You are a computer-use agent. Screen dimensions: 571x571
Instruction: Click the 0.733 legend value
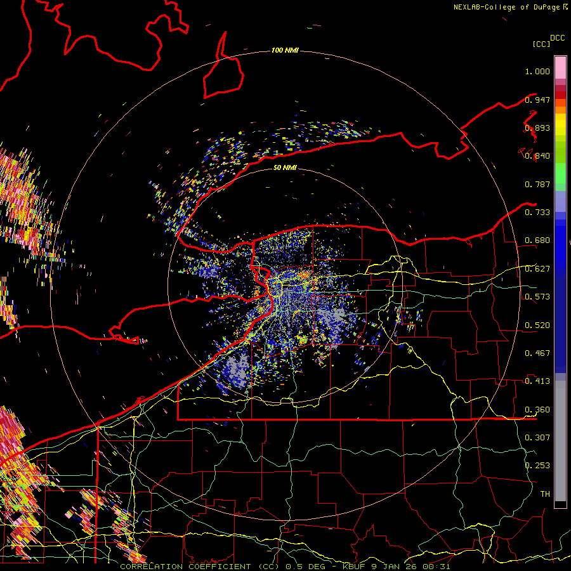(537, 213)
